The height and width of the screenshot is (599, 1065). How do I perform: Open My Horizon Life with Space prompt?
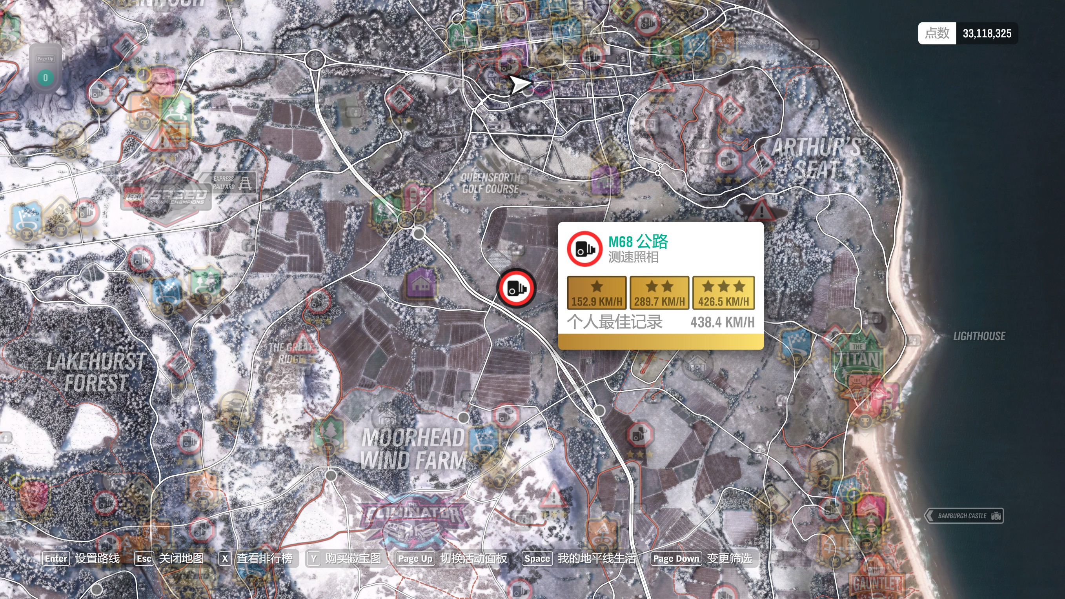pos(537,559)
